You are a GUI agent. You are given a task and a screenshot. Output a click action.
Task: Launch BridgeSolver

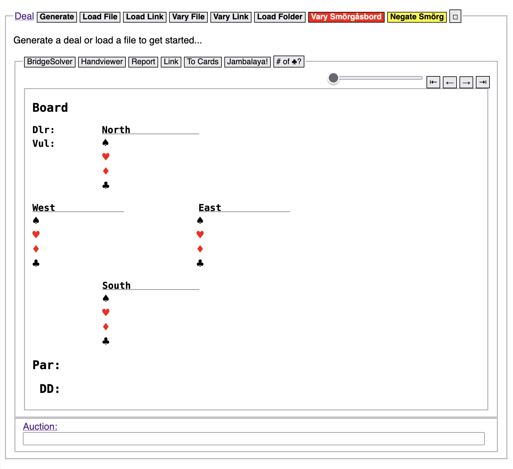[50, 62]
